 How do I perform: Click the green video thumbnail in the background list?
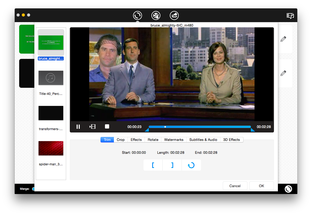coord(27,39)
